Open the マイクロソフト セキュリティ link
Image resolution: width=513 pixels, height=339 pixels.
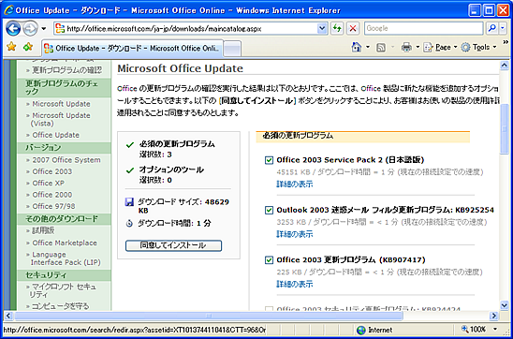[63, 290]
